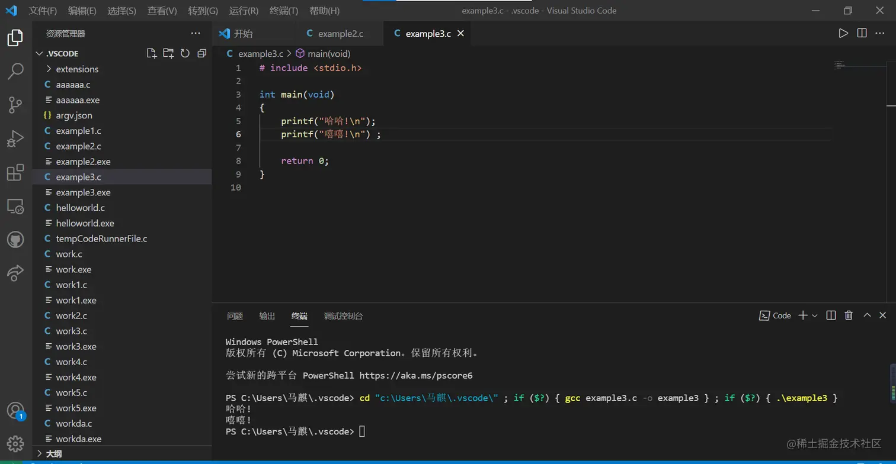Open editor more actions ellipsis
The width and height of the screenshot is (896, 464).
(x=880, y=33)
